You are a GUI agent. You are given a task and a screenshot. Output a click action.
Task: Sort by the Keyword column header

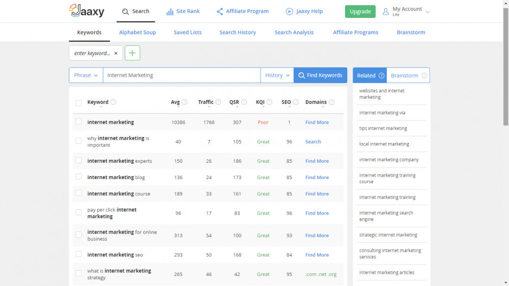point(98,102)
